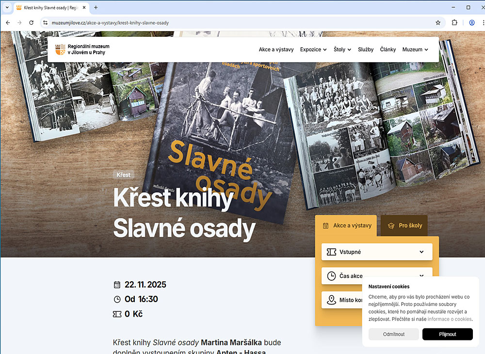
Task: Reject cookies with Odmítnout button
Action: click(x=393, y=334)
